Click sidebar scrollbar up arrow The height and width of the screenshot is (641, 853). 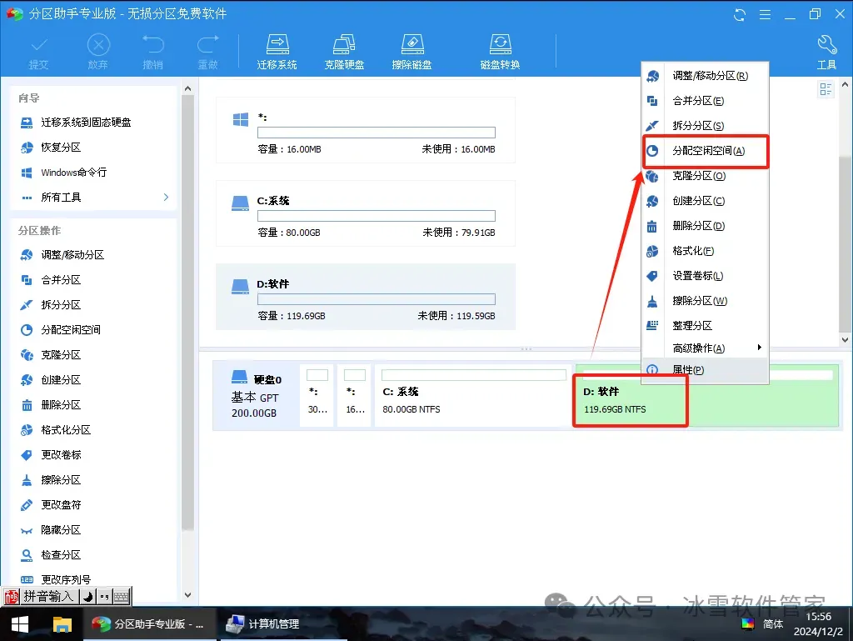(x=187, y=88)
